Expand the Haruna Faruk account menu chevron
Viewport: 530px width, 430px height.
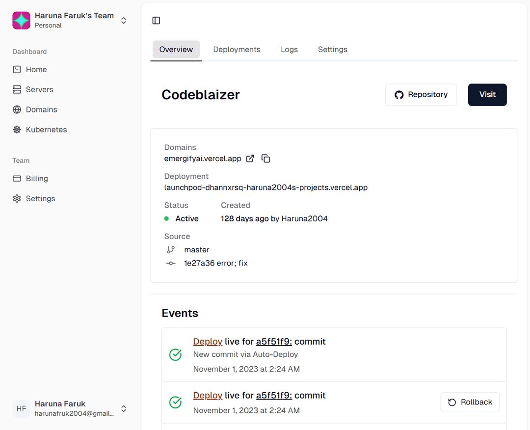(x=124, y=409)
